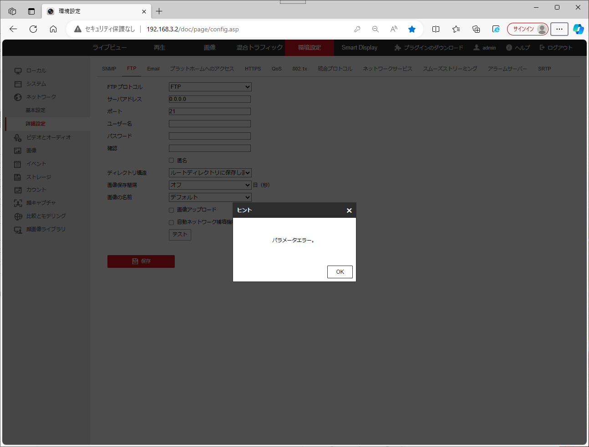This screenshot has width=589, height=447.
Task: Open Smart Display top menu
Action: point(360,48)
